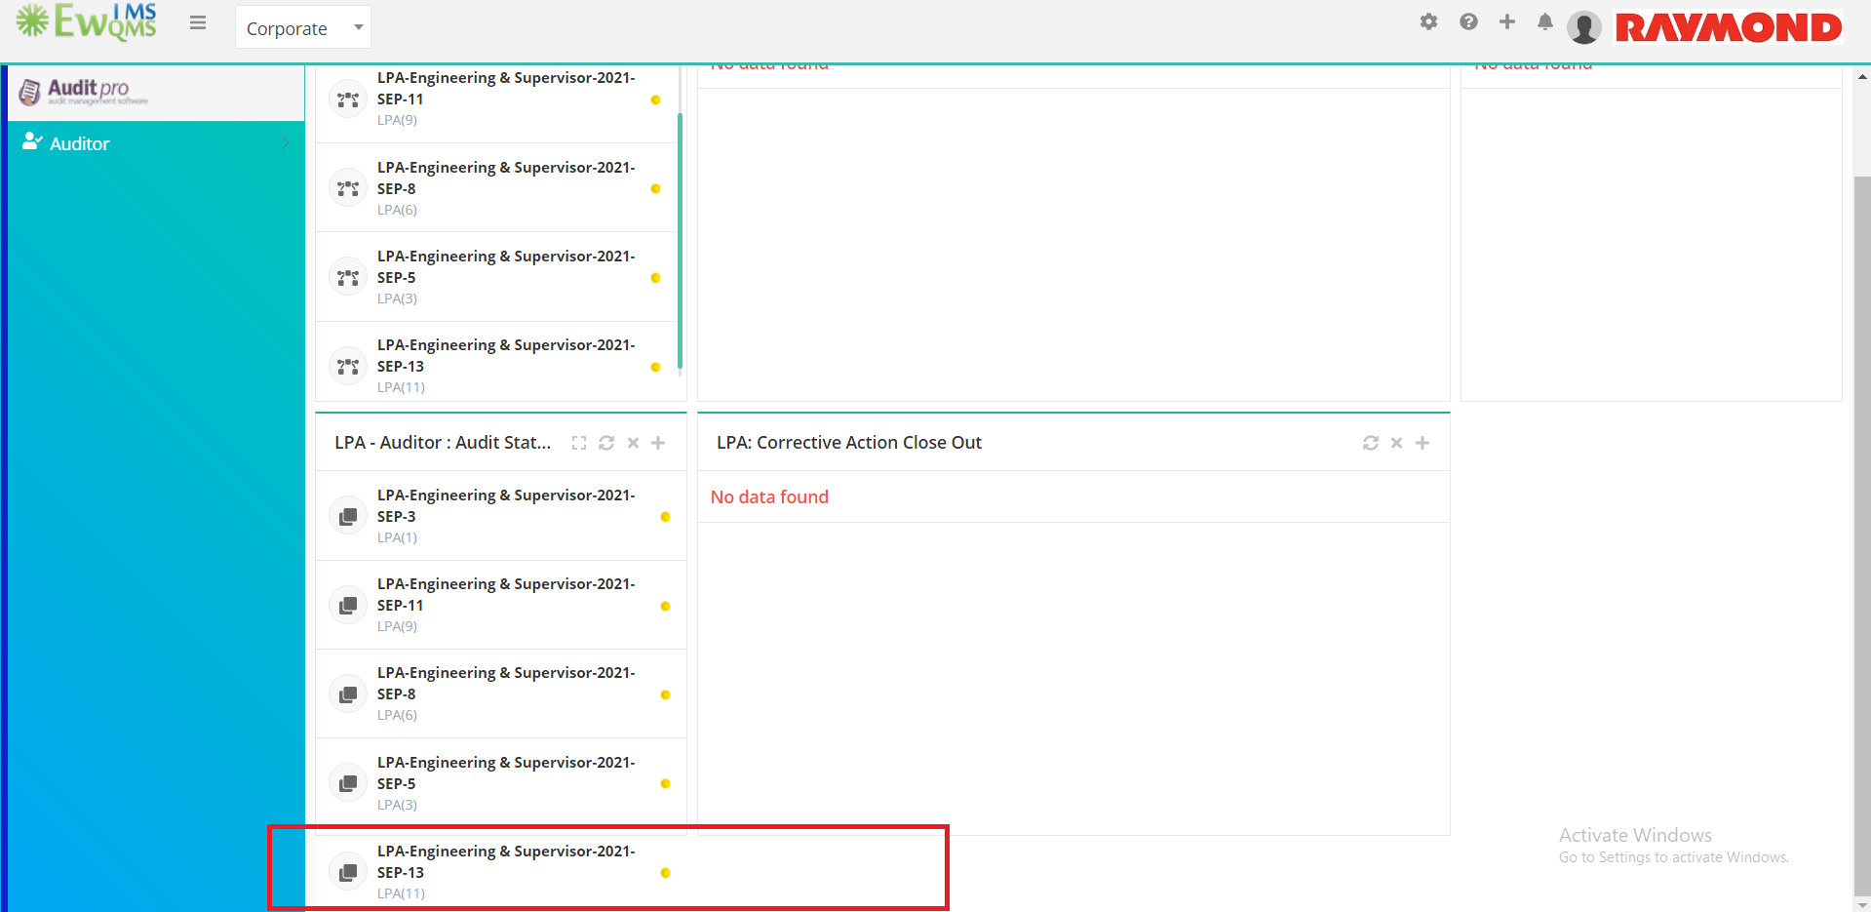Click yellow status dot on lower SEP-13 row
This screenshot has height=912, width=1871.
[x=665, y=873]
